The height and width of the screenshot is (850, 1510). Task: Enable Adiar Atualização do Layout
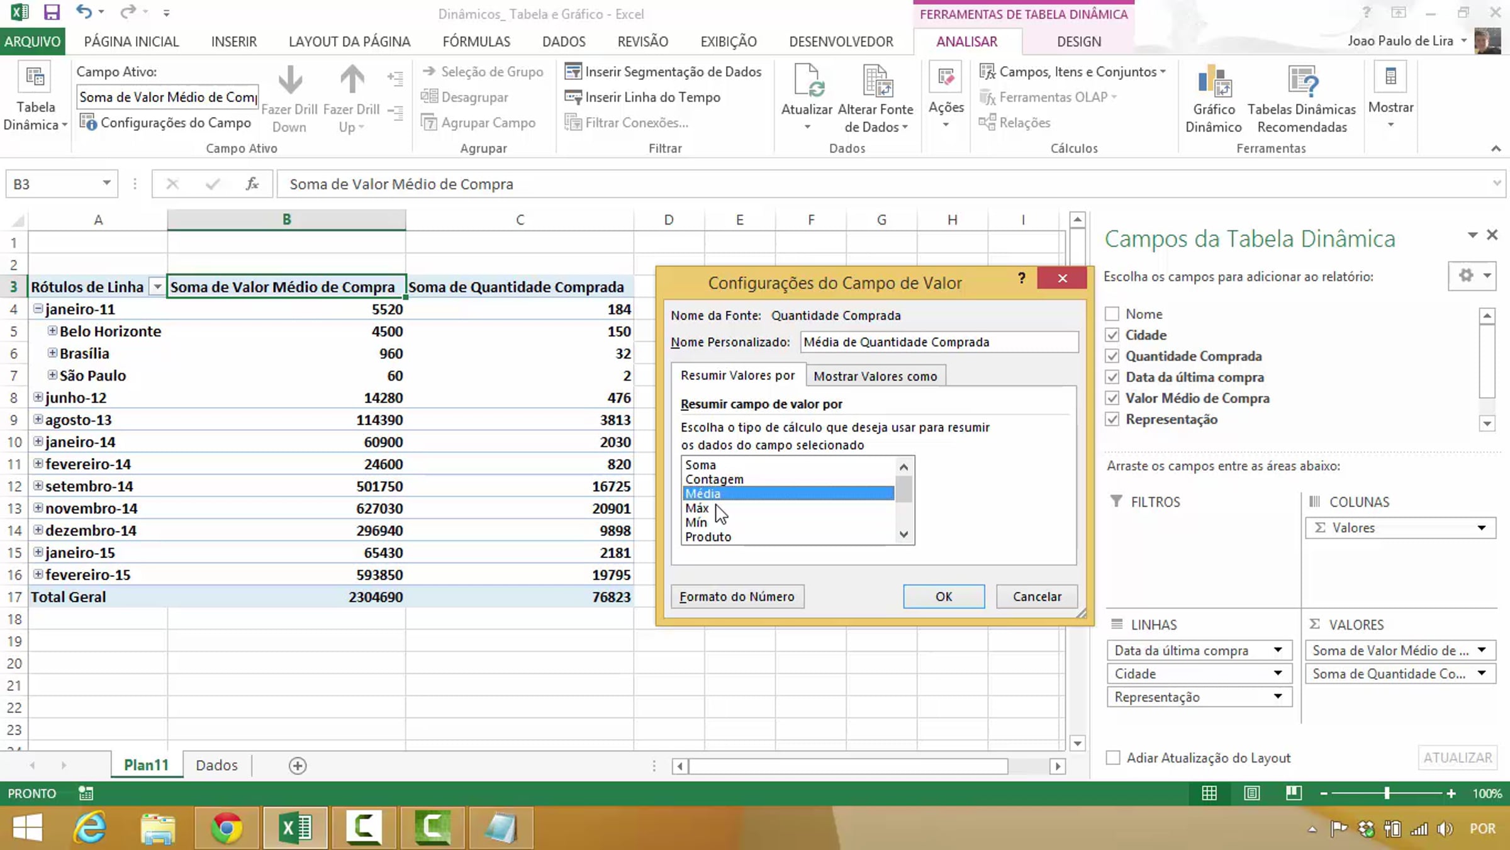click(x=1113, y=758)
